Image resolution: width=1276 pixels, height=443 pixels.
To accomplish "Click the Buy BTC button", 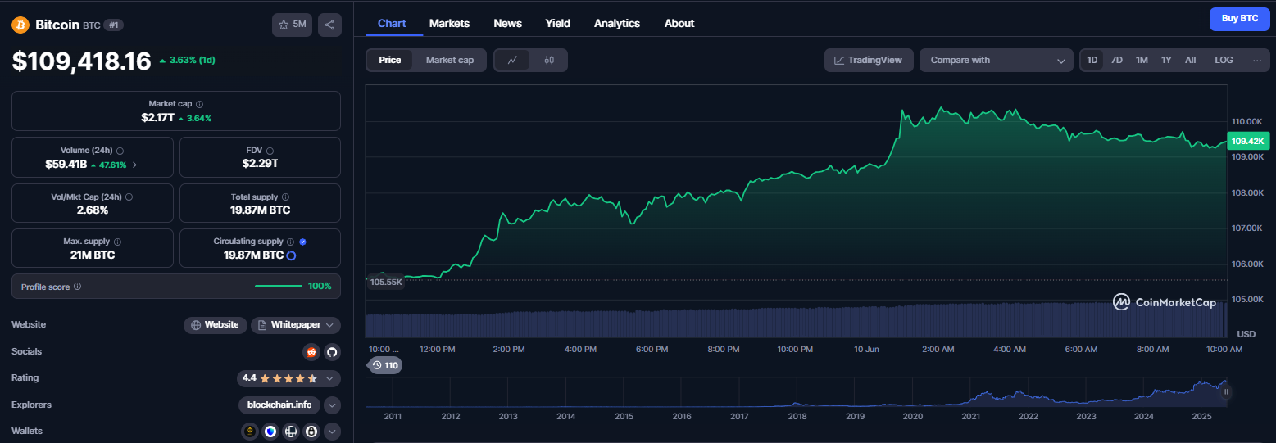I will 1239,18.
